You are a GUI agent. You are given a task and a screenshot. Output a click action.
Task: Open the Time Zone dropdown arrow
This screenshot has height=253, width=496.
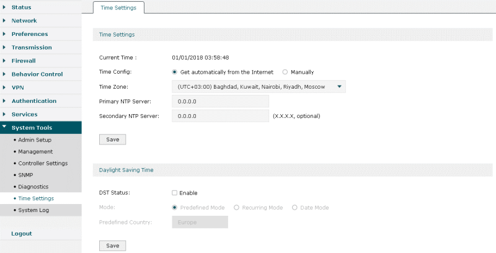[339, 86]
